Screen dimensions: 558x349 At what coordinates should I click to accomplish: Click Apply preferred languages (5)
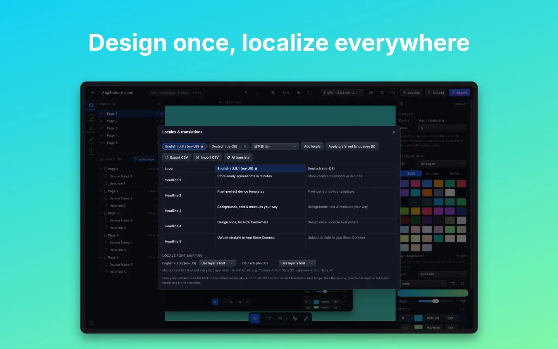point(352,147)
